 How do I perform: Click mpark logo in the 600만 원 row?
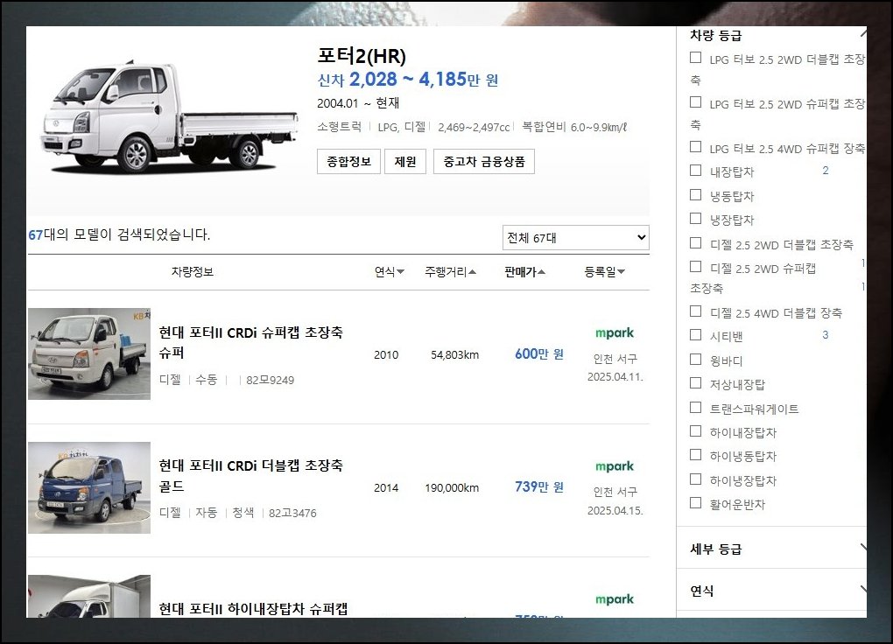tap(615, 333)
